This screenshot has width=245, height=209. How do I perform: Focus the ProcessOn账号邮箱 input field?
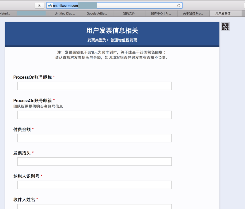pyautogui.click(x=95, y=115)
